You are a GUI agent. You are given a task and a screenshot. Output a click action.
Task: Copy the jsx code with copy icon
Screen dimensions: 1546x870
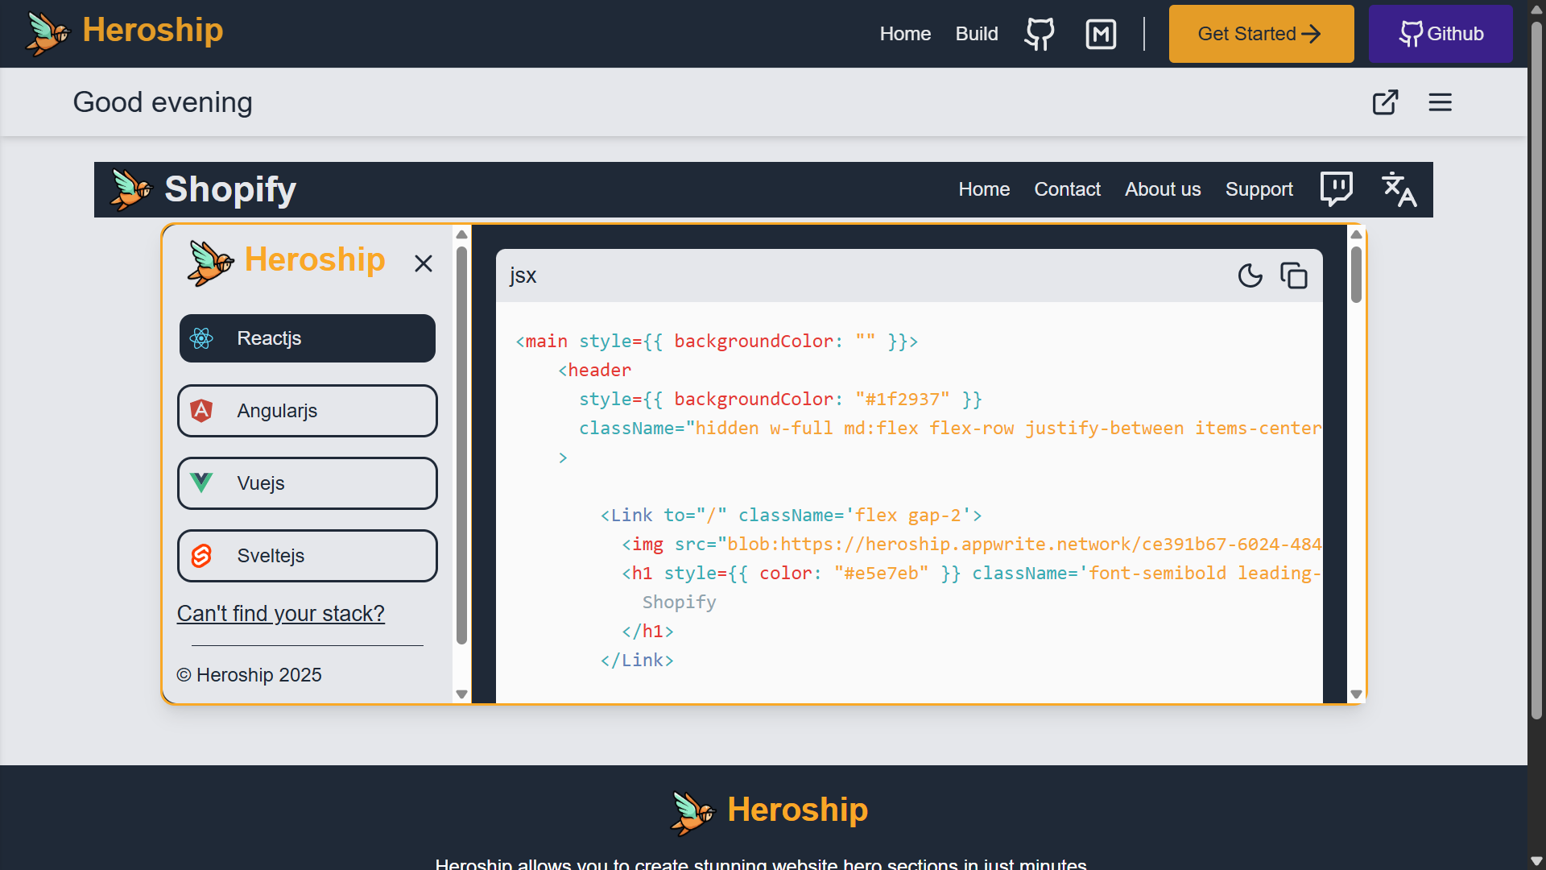pyautogui.click(x=1293, y=275)
